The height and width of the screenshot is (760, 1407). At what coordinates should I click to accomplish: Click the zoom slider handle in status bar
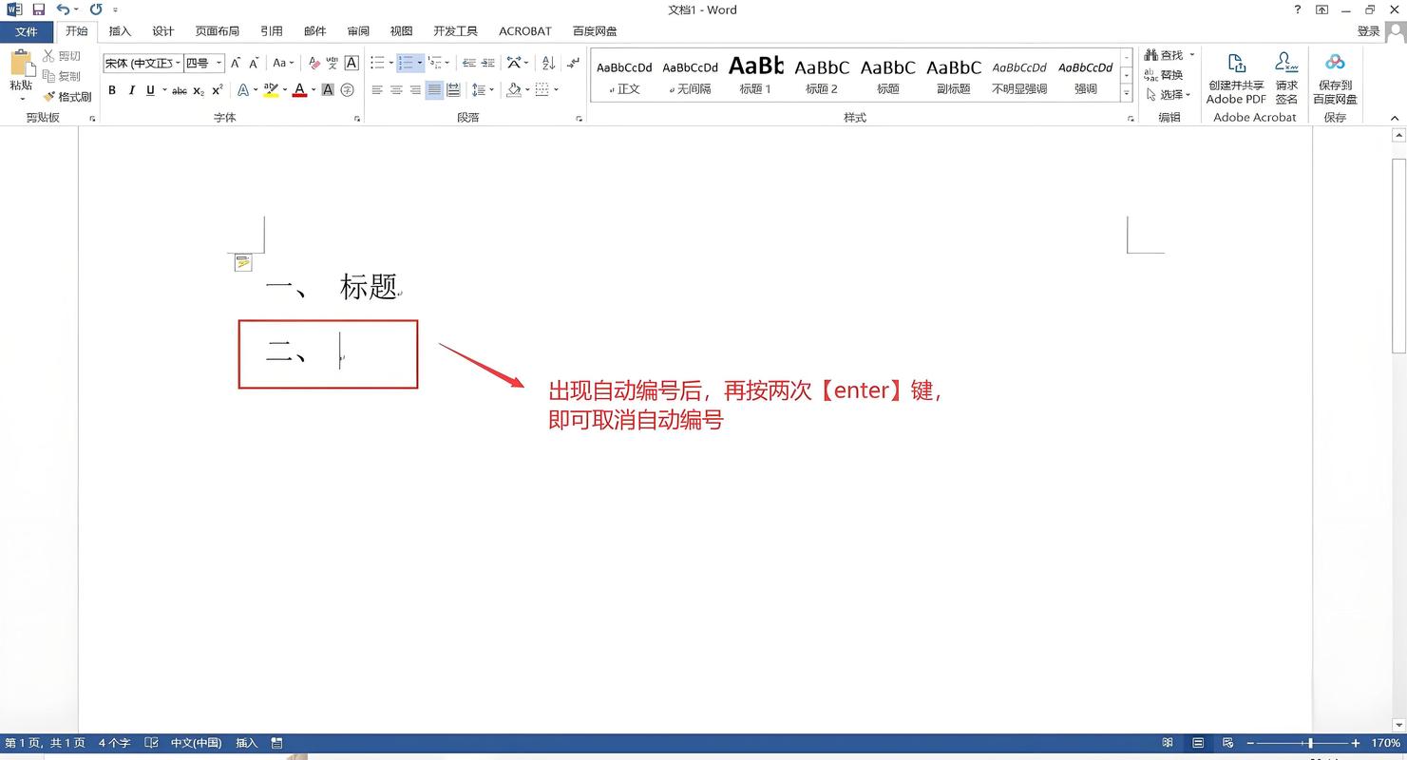1310,743
